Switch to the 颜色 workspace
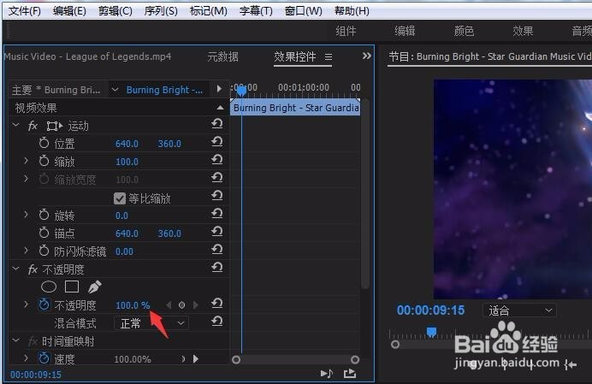 (x=464, y=31)
